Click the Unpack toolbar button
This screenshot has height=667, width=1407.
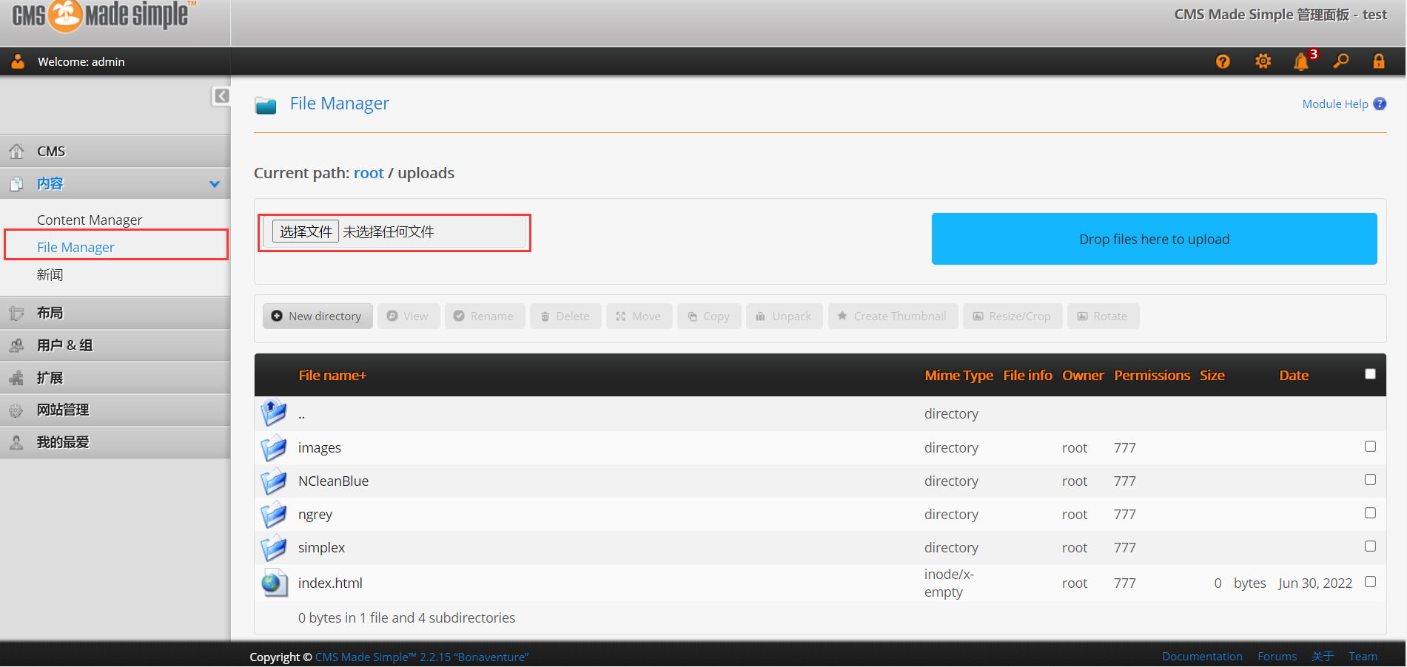tap(785, 316)
